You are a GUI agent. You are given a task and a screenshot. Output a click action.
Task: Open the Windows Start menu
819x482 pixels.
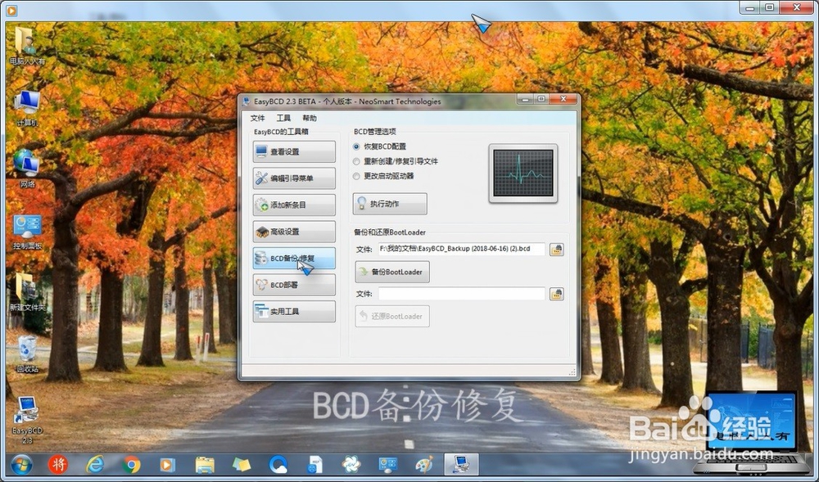[21, 464]
